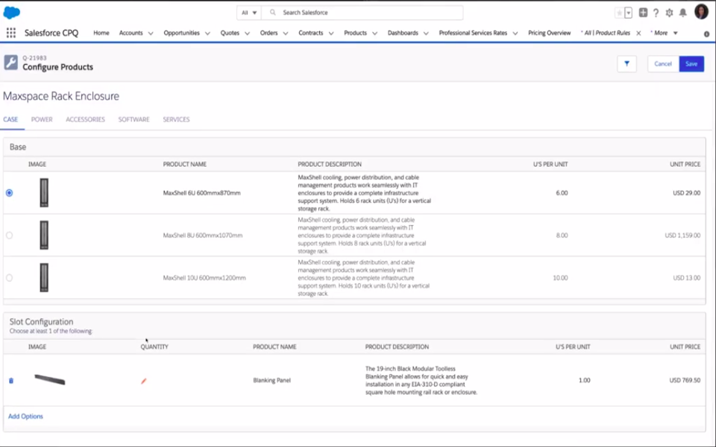Screen dimensions: 716x447
Task: Switch to the ACCESSORIES tab
Action: click(85, 119)
